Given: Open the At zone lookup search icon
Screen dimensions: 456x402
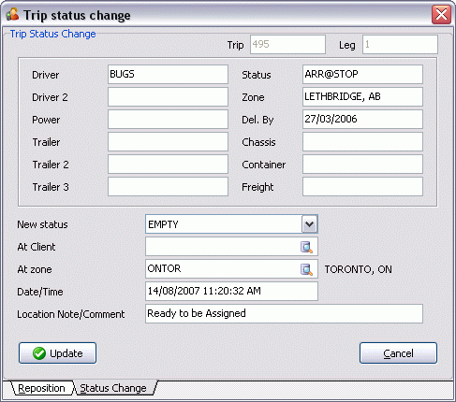Looking at the screenshot, I should click(x=306, y=269).
